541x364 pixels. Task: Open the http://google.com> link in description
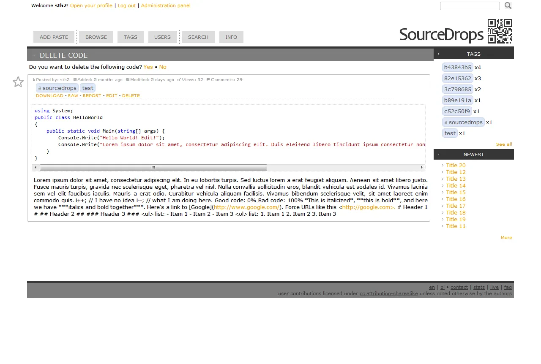[369, 207]
